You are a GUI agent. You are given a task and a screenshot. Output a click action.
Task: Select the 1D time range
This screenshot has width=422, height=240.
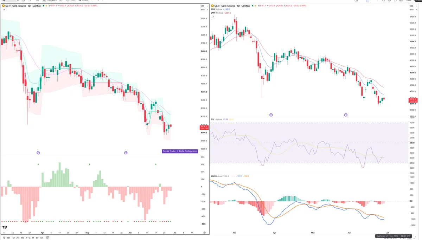coord(4,238)
